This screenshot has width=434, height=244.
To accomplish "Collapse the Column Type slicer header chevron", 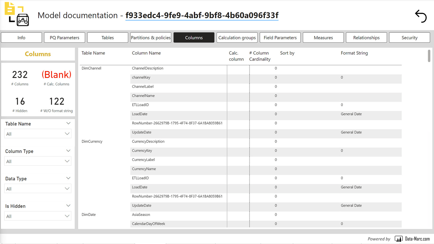I will point(68,151).
